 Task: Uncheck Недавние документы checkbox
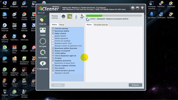coord(53,61)
